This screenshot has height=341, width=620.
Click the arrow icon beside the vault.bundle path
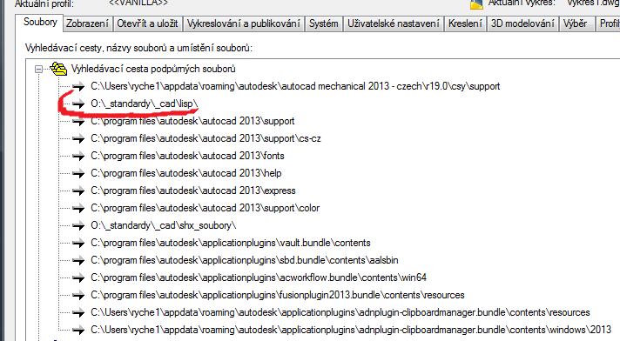(78, 243)
